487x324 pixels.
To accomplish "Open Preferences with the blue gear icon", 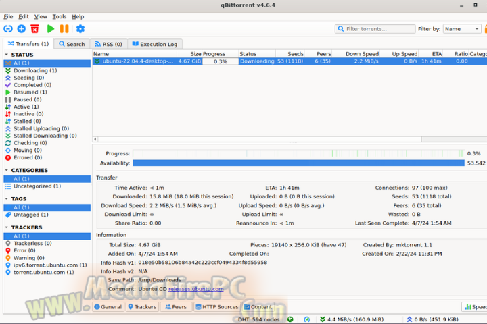I will point(80,29).
